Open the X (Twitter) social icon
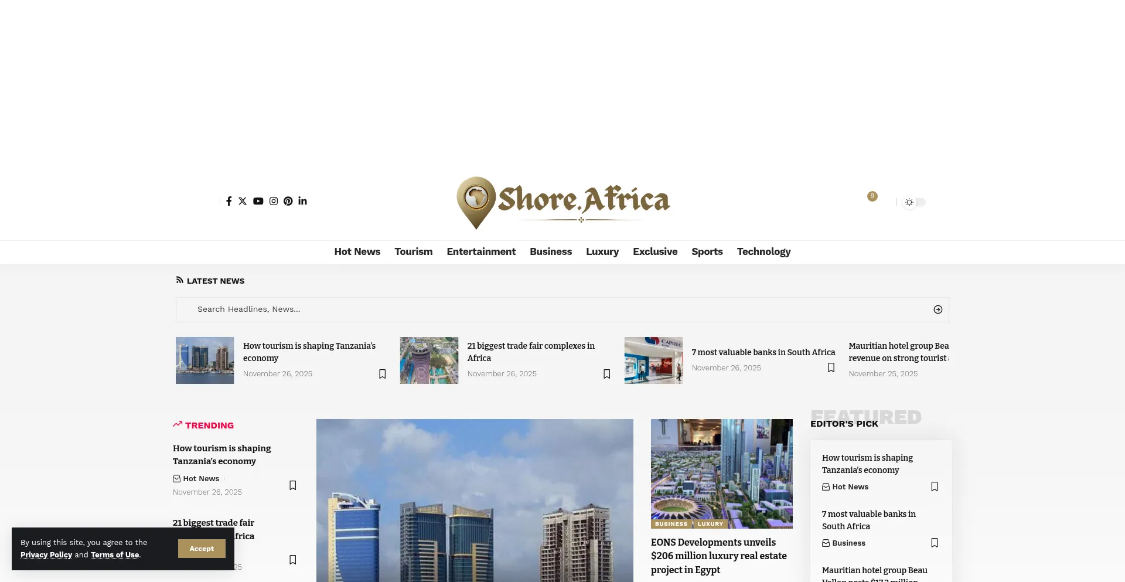 click(243, 201)
